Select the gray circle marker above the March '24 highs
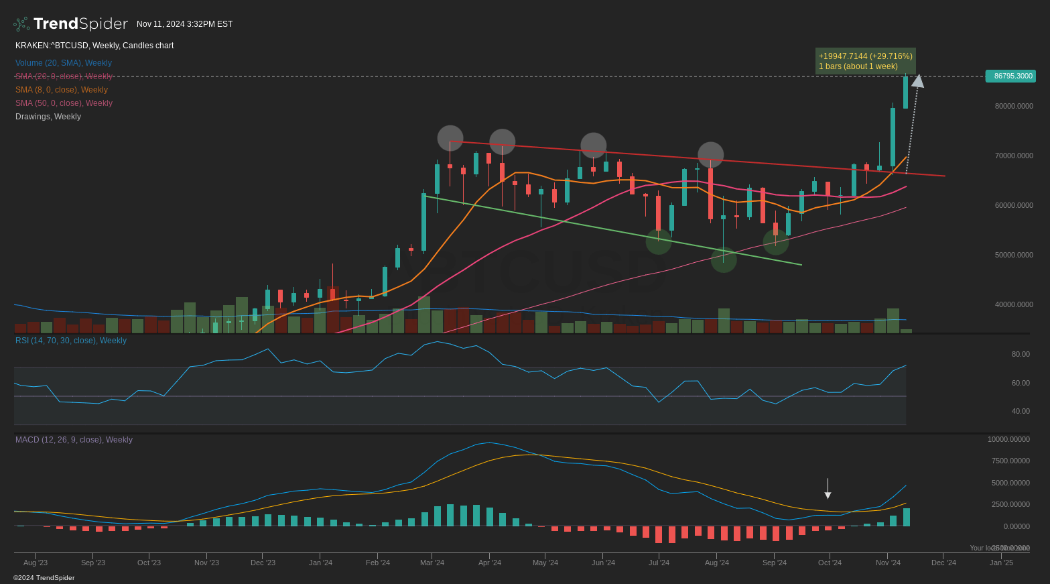 point(450,137)
